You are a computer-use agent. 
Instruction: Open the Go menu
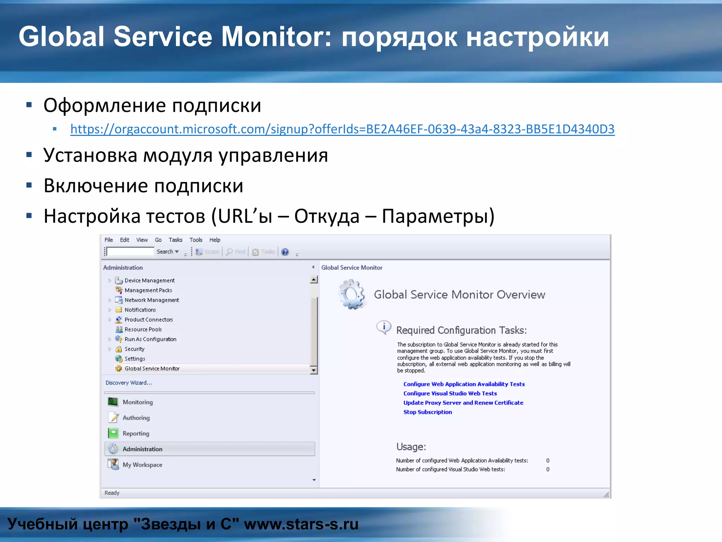tap(158, 240)
